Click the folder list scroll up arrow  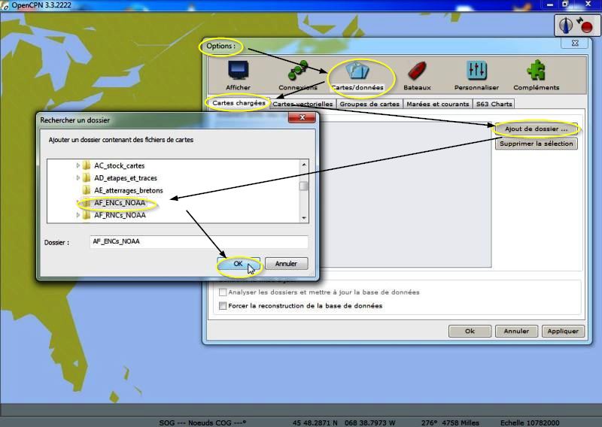pos(304,165)
